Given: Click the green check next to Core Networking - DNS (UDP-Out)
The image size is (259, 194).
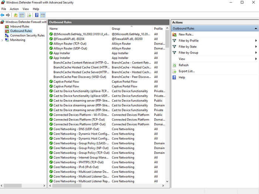Looking at the screenshot, I should [51, 129].
